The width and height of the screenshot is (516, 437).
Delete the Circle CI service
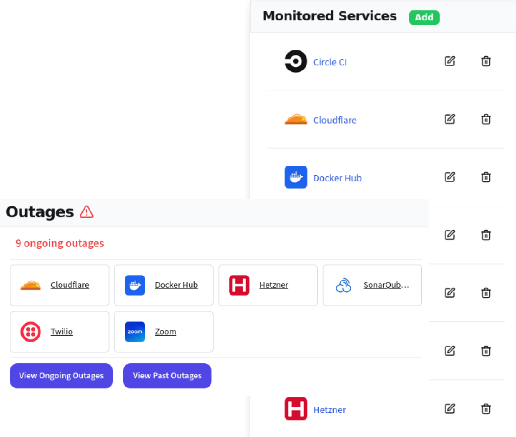486,61
